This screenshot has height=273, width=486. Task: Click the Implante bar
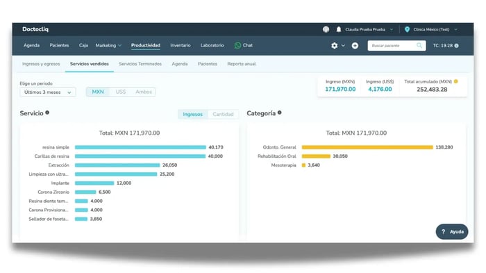94,183
